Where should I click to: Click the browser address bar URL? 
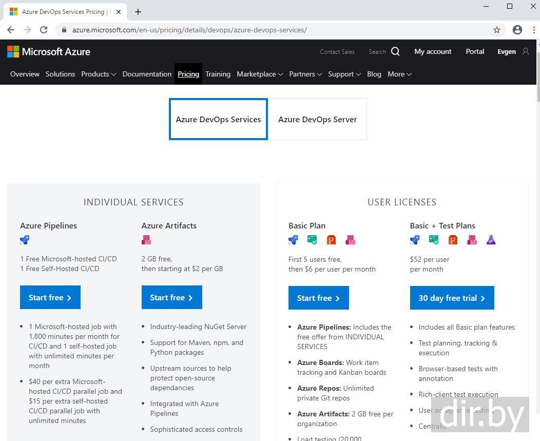(x=189, y=30)
